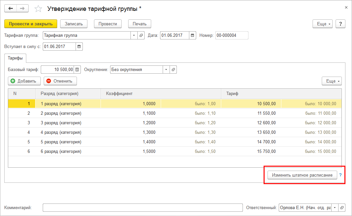Open the top Еще menu
This screenshot has width=352, height=216.
click(322, 24)
